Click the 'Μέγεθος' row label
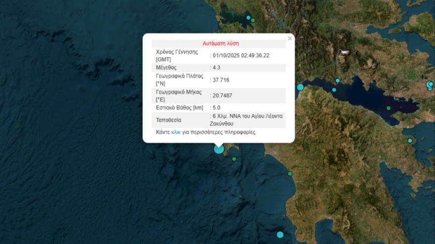 [x=166, y=68]
